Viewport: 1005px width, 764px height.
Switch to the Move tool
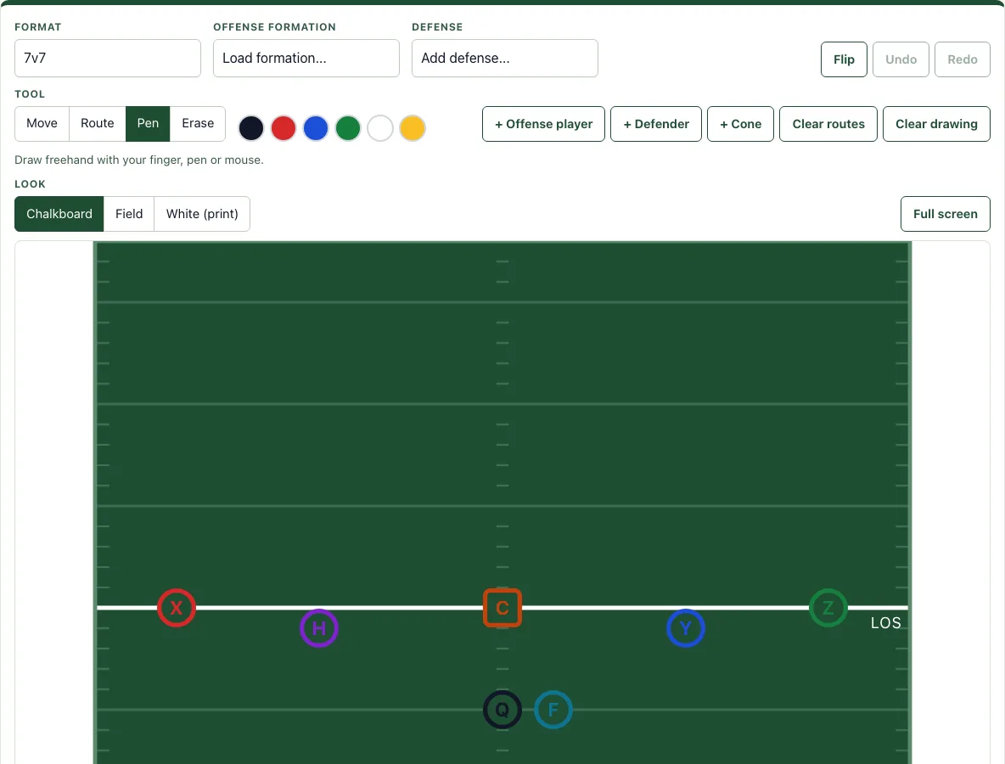click(42, 124)
